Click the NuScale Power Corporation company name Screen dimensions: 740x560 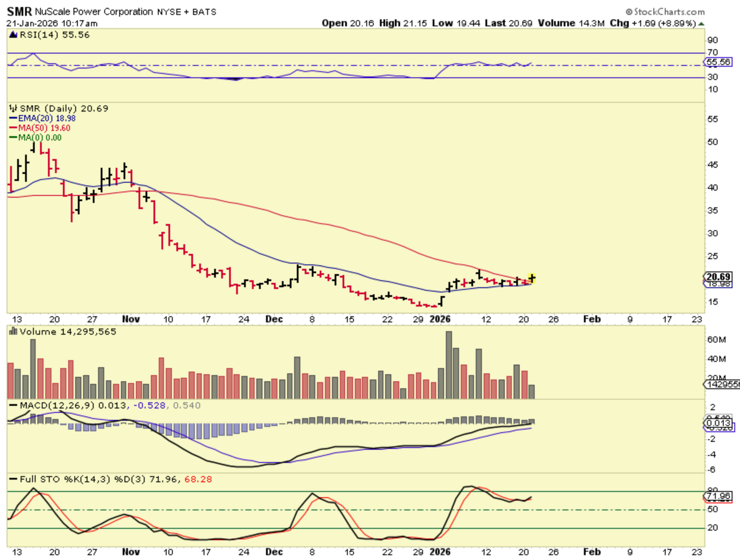coord(94,12)
